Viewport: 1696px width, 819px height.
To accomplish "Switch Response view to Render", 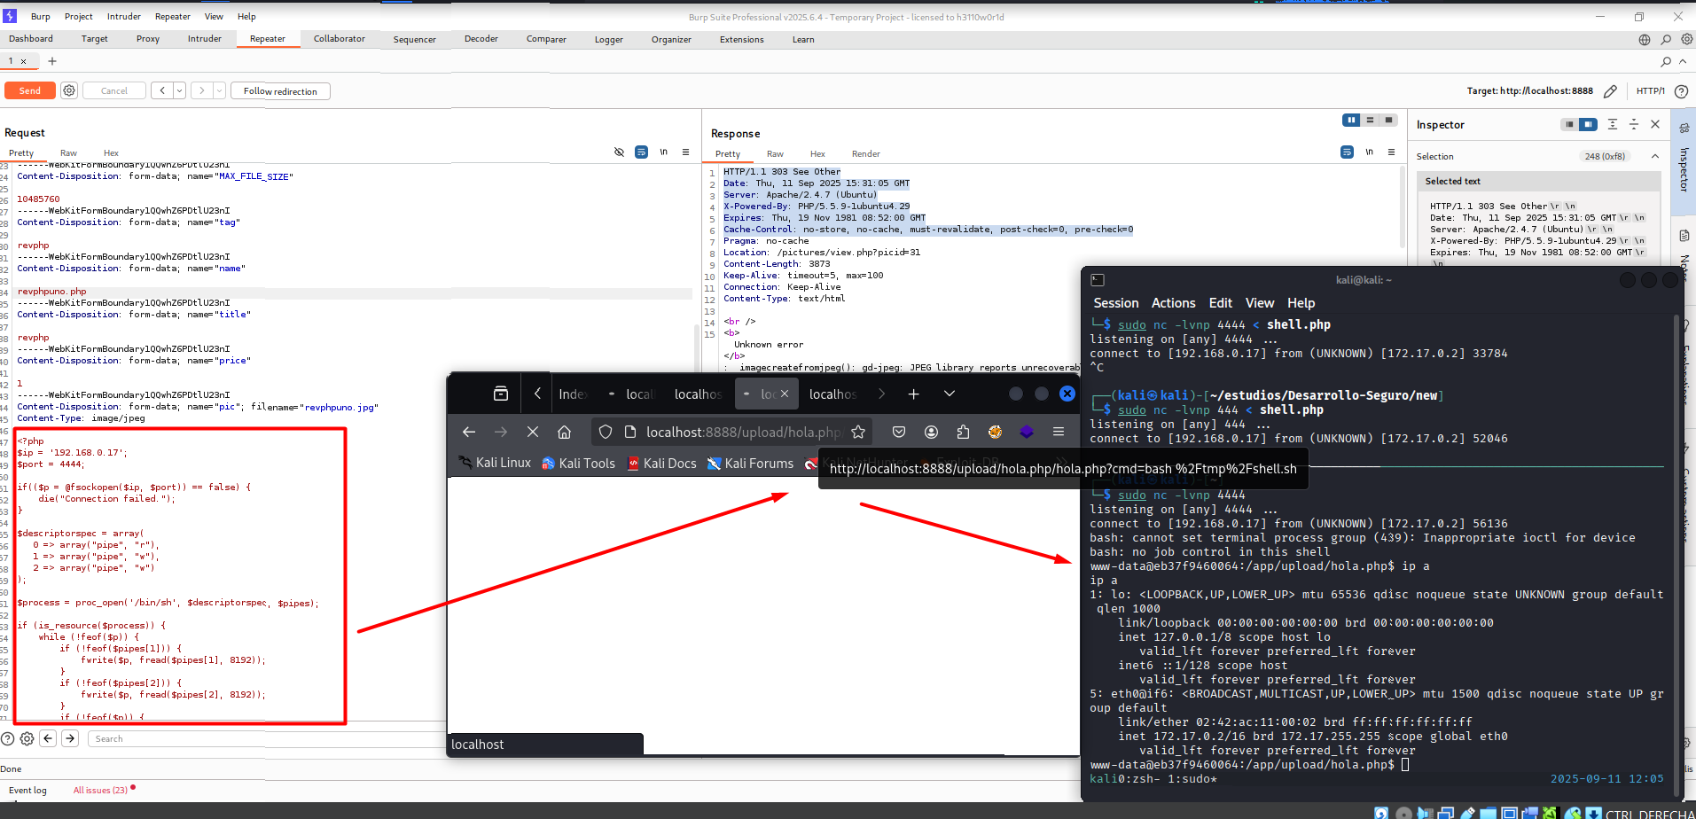I will coord(866,154).
